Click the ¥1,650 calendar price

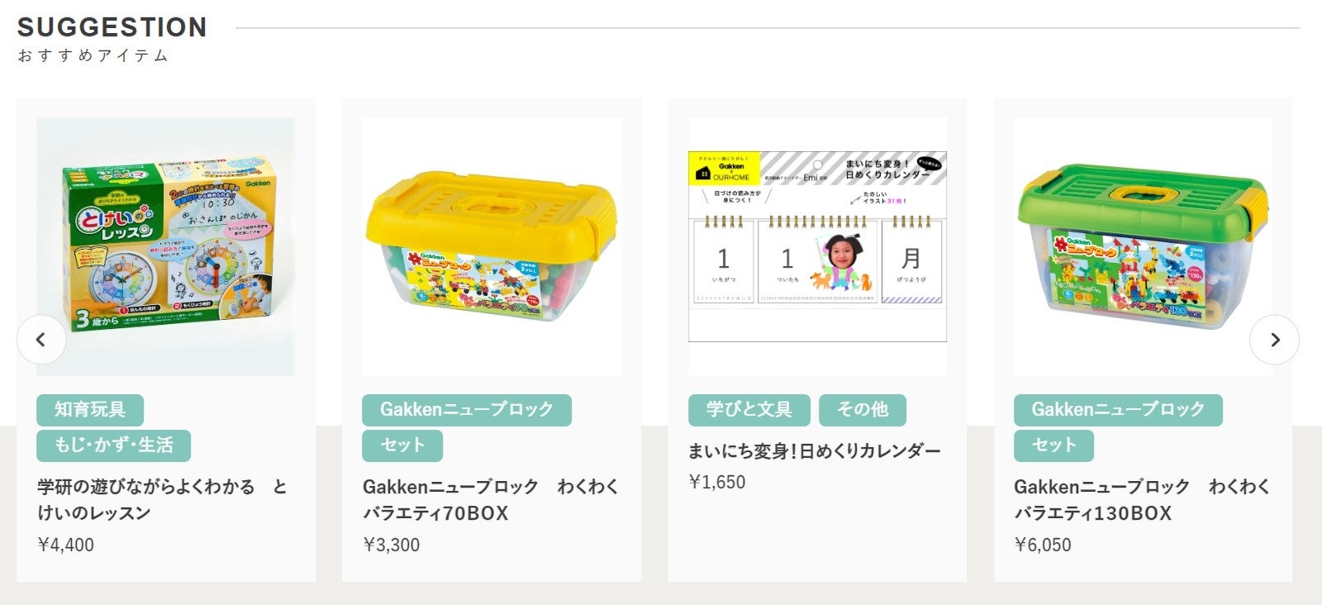click(717, 482)
